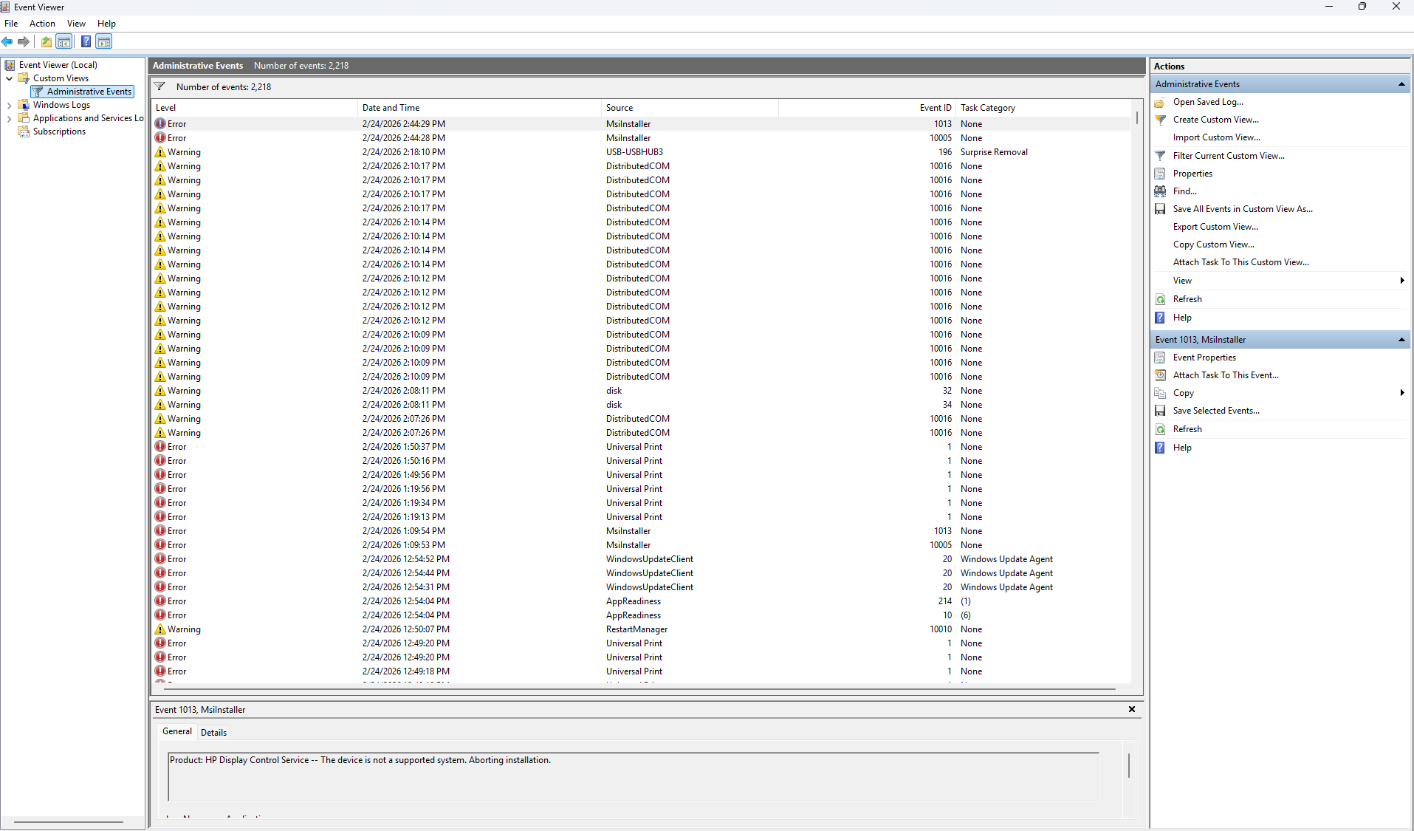Click the Properties icon in Actions pane

1160,174
